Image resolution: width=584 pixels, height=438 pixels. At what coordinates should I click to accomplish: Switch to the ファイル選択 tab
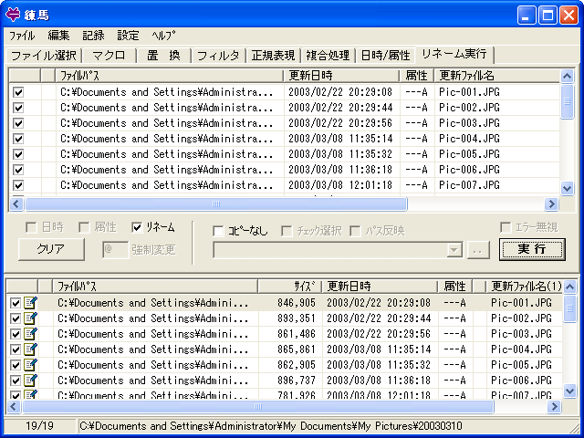44,56
